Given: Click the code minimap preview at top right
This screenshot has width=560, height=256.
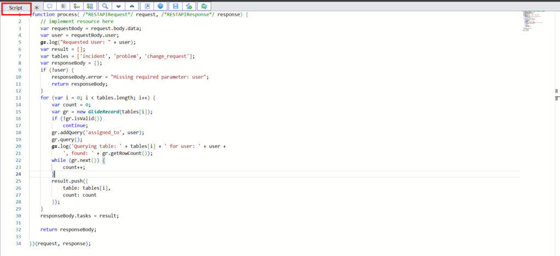Looking at the screenshot, I should tap(529, 22).
